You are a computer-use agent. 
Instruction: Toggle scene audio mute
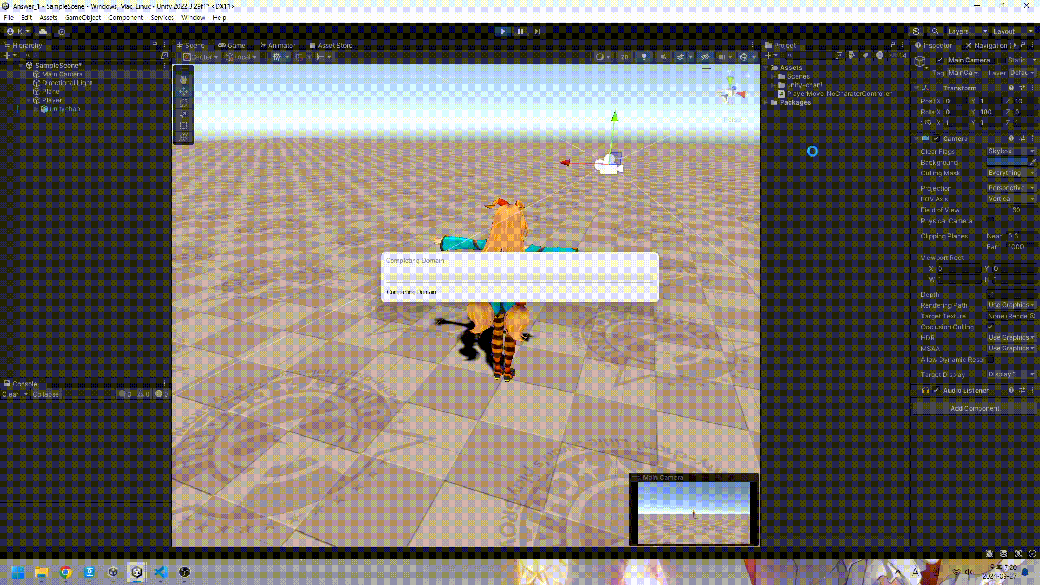(663, 57)
